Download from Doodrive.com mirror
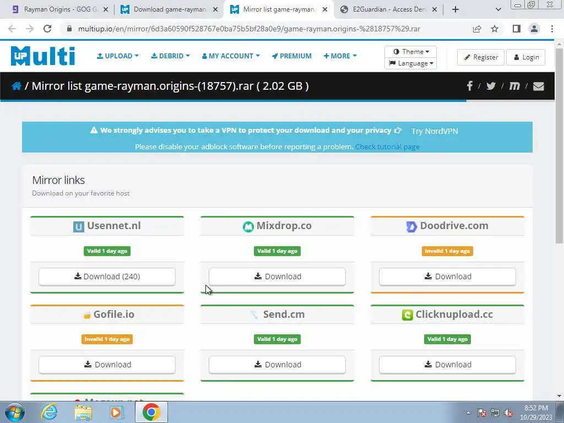This screenshot has width=564, height=423. (447, 276)
